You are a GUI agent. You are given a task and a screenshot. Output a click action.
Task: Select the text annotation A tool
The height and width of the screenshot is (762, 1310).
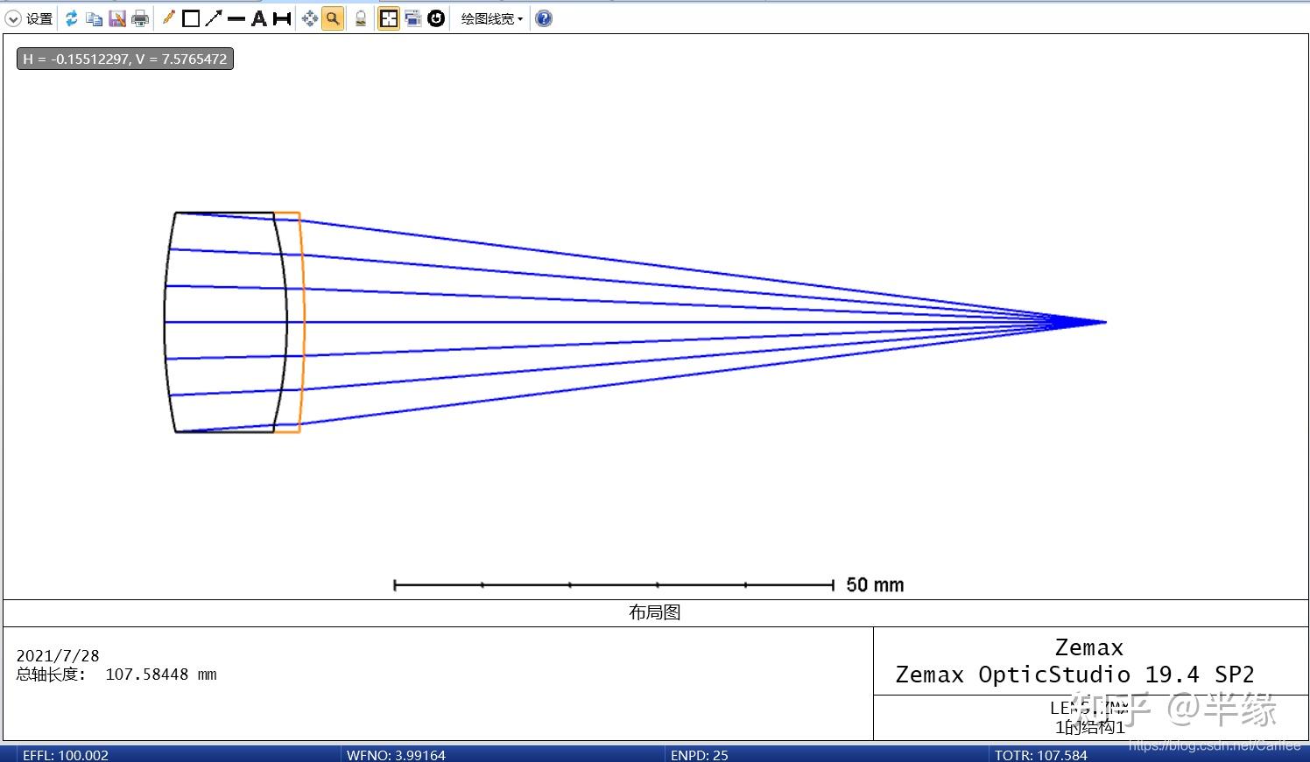pos(259,18)
